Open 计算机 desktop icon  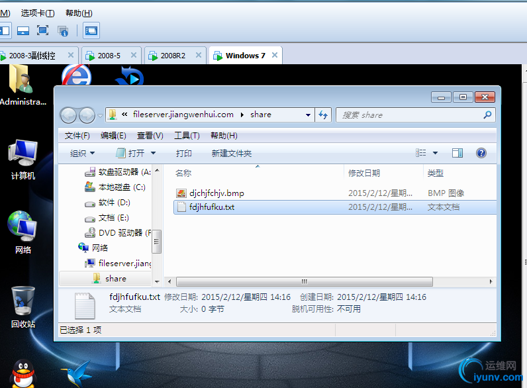pyautogui.click(x=23, y=160)
